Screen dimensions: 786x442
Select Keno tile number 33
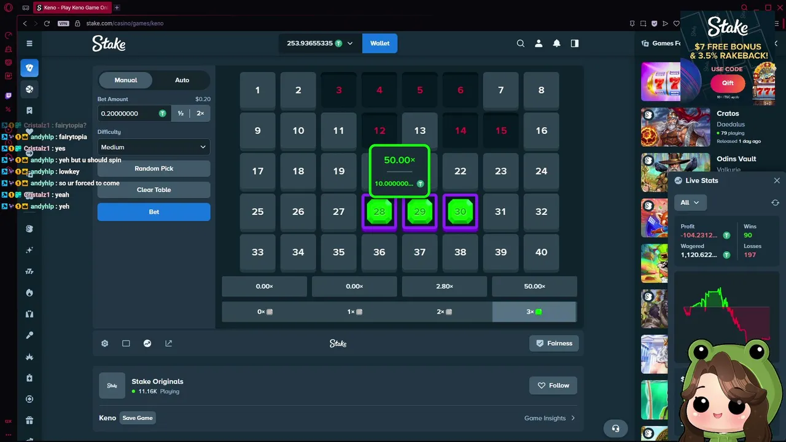[x=257, y=253]
